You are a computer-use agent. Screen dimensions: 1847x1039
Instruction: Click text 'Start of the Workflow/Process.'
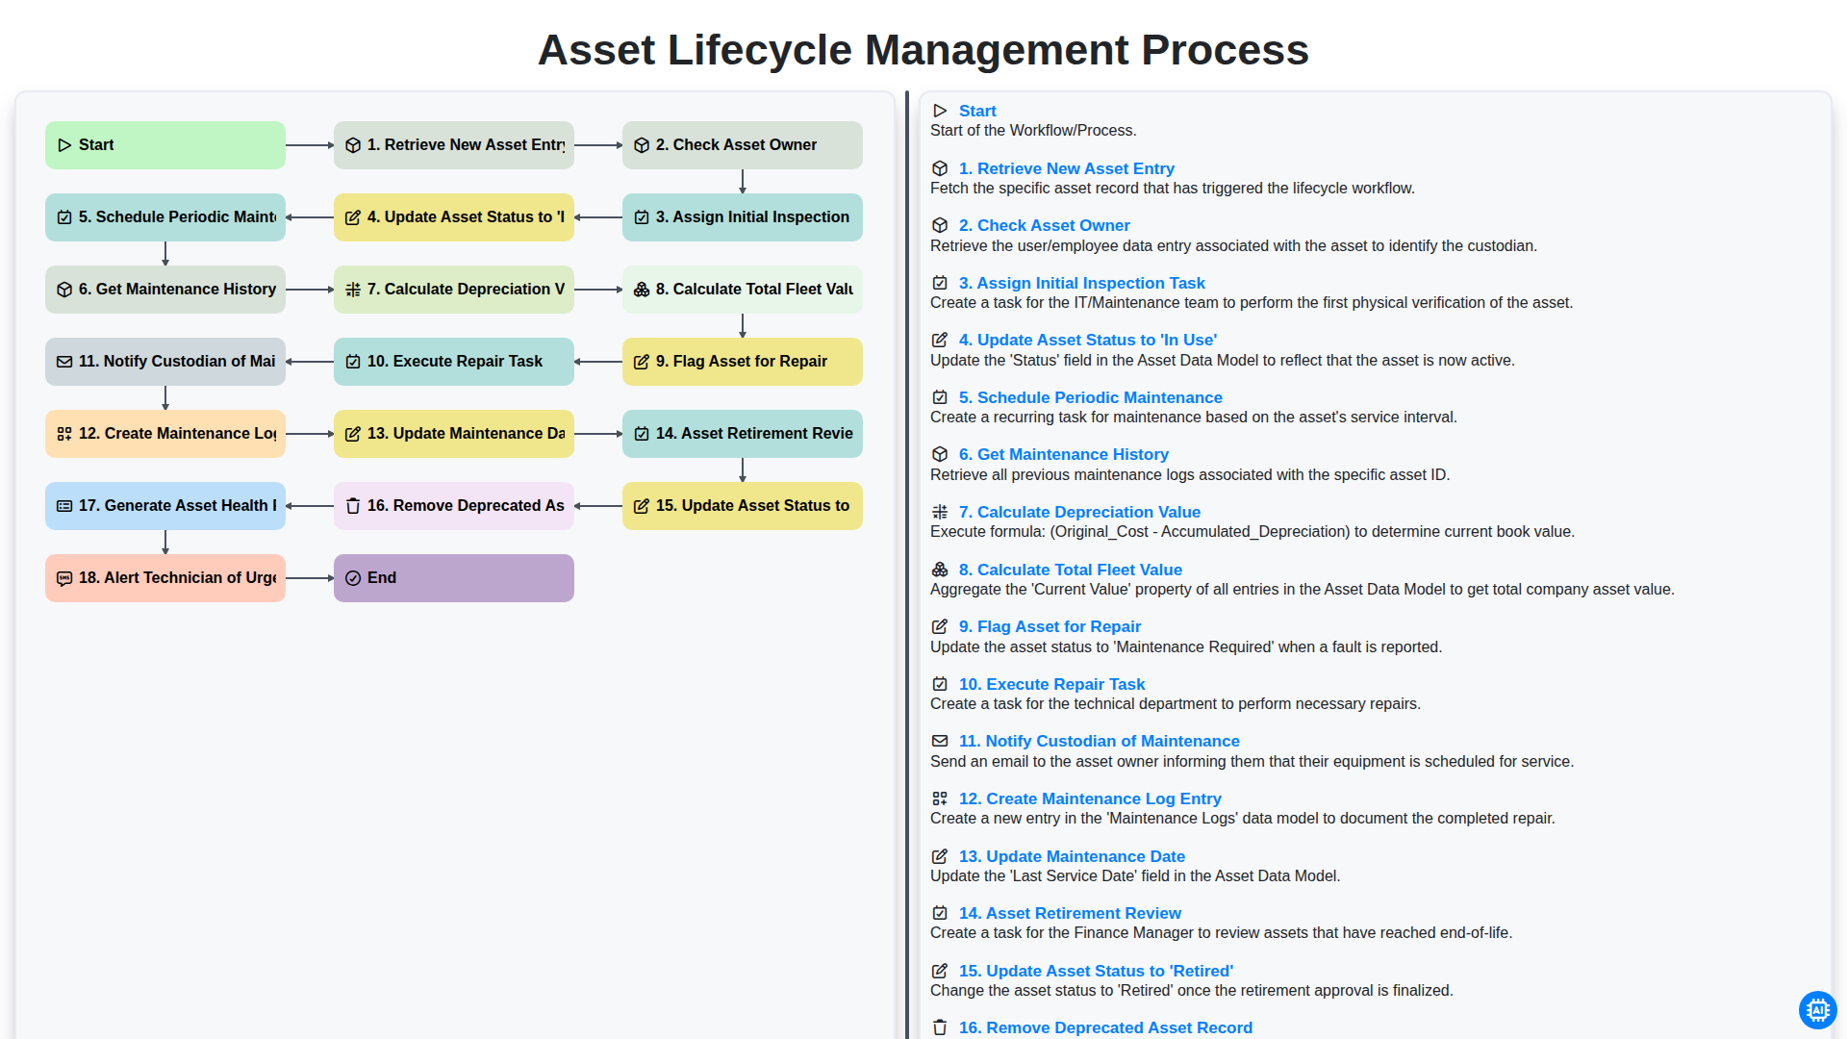(x=1033, y=131)
